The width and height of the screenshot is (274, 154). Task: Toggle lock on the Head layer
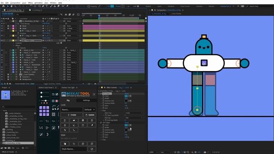coord(8,28)
